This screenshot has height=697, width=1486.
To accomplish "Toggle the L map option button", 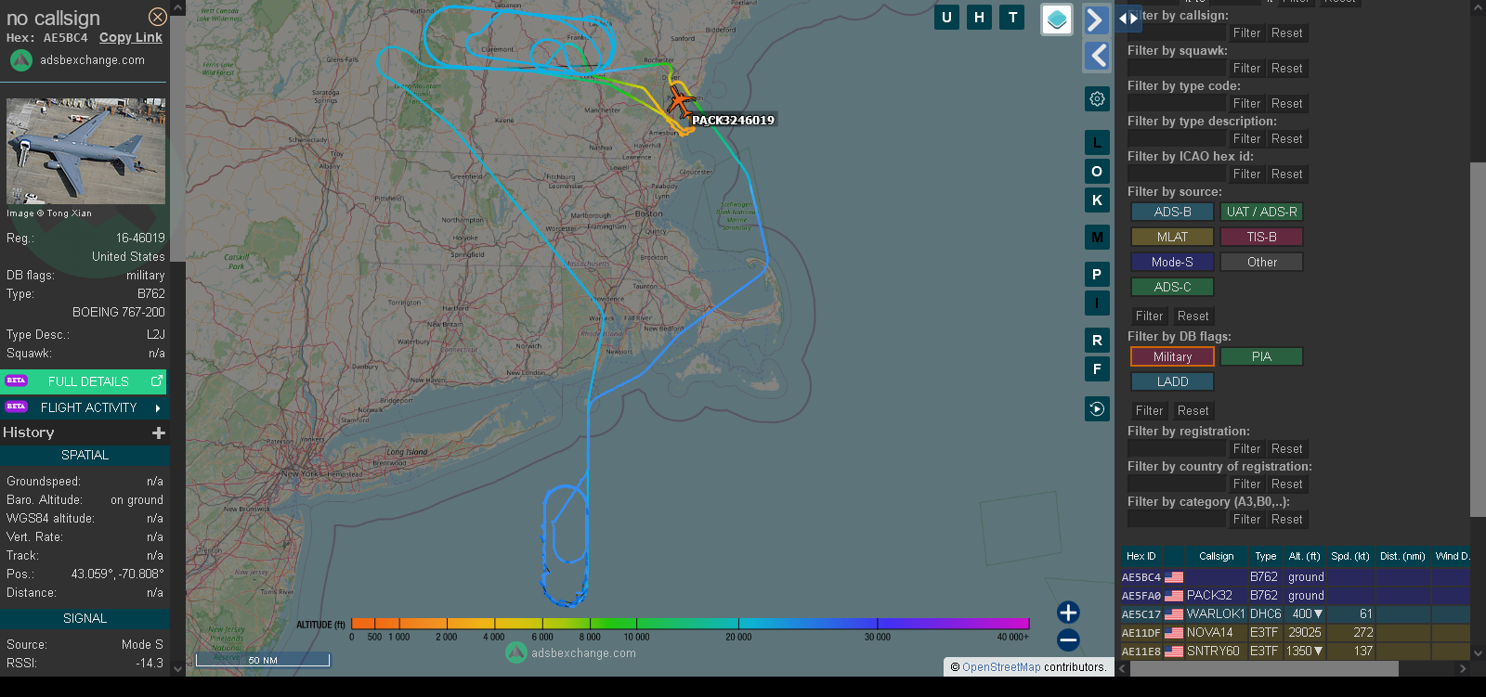I will tap(1097, 143).
